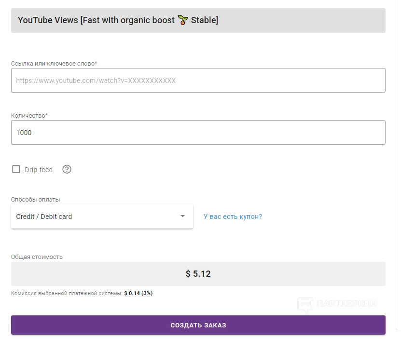
Task: Click the vertical scrollbar at the right edge
Action: (398, 164)
